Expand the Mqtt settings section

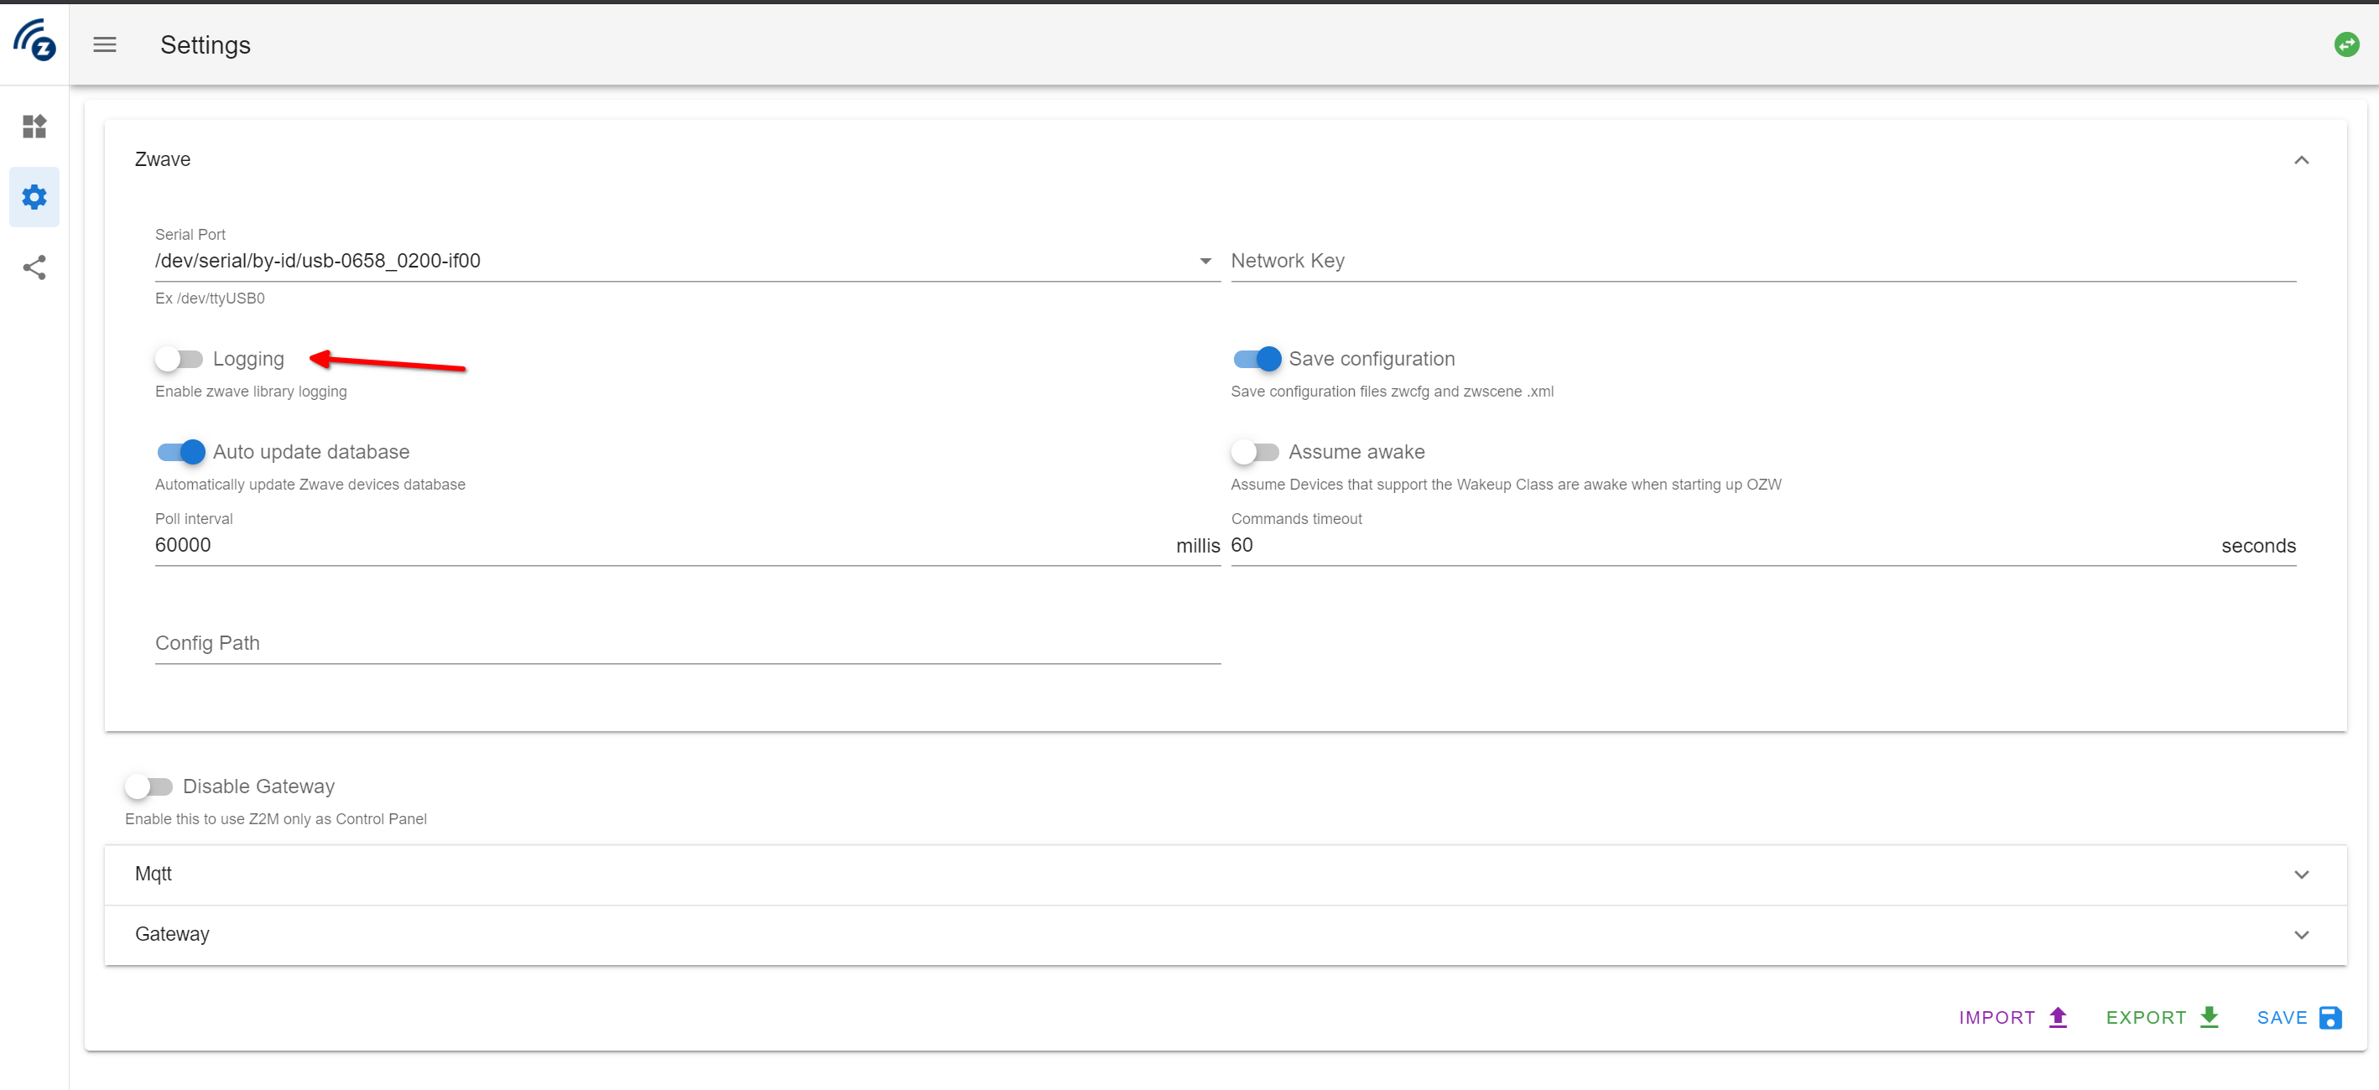pyautogui.click(x=1226, y=874)
